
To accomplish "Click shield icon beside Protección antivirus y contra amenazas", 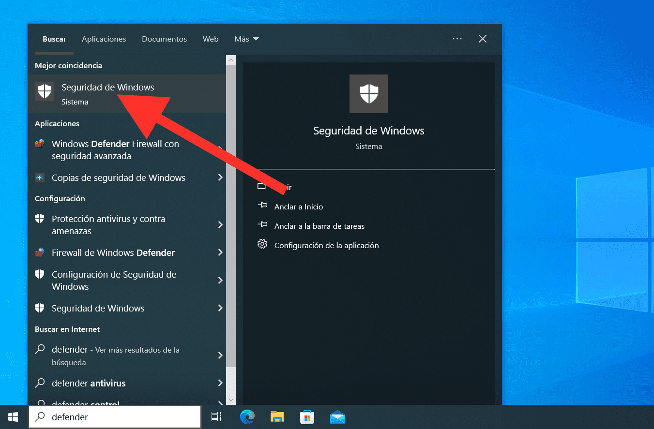I will [x=40, y=219].
